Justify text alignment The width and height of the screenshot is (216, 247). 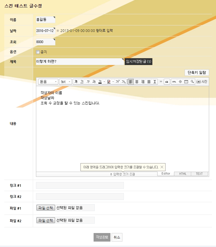point(149,82)
